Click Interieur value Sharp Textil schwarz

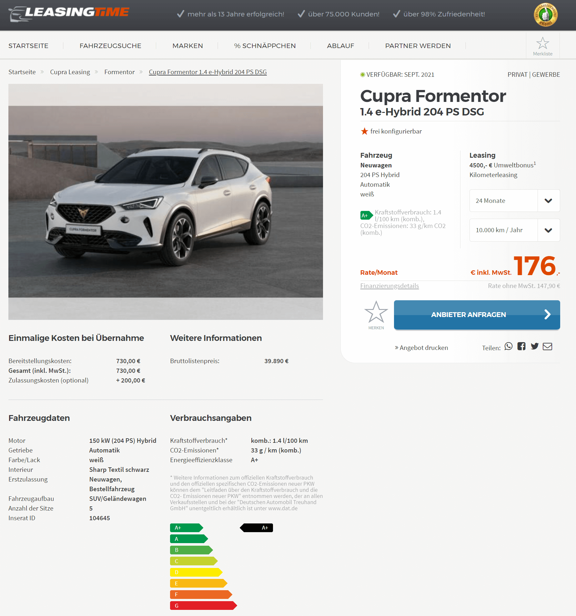(119, 470)
